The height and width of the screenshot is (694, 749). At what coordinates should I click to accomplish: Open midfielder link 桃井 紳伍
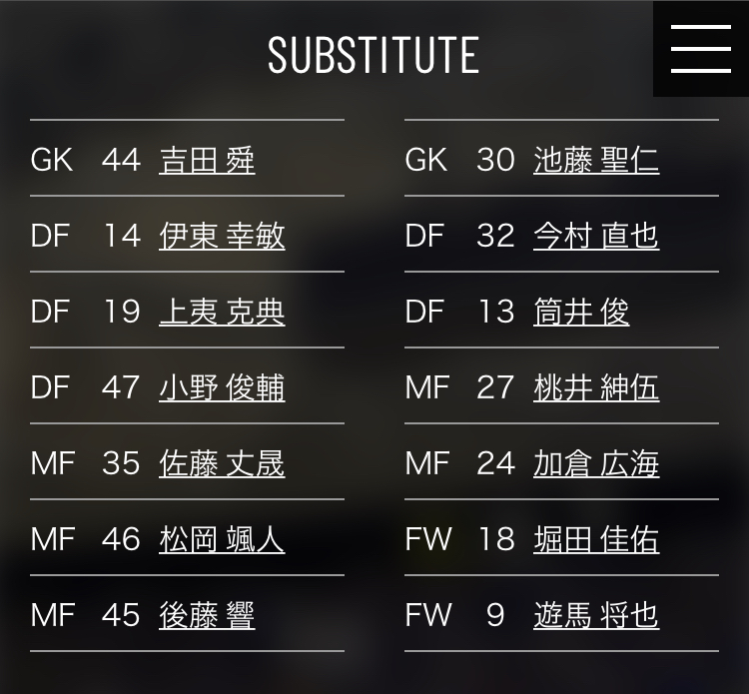tap(596, 387)
